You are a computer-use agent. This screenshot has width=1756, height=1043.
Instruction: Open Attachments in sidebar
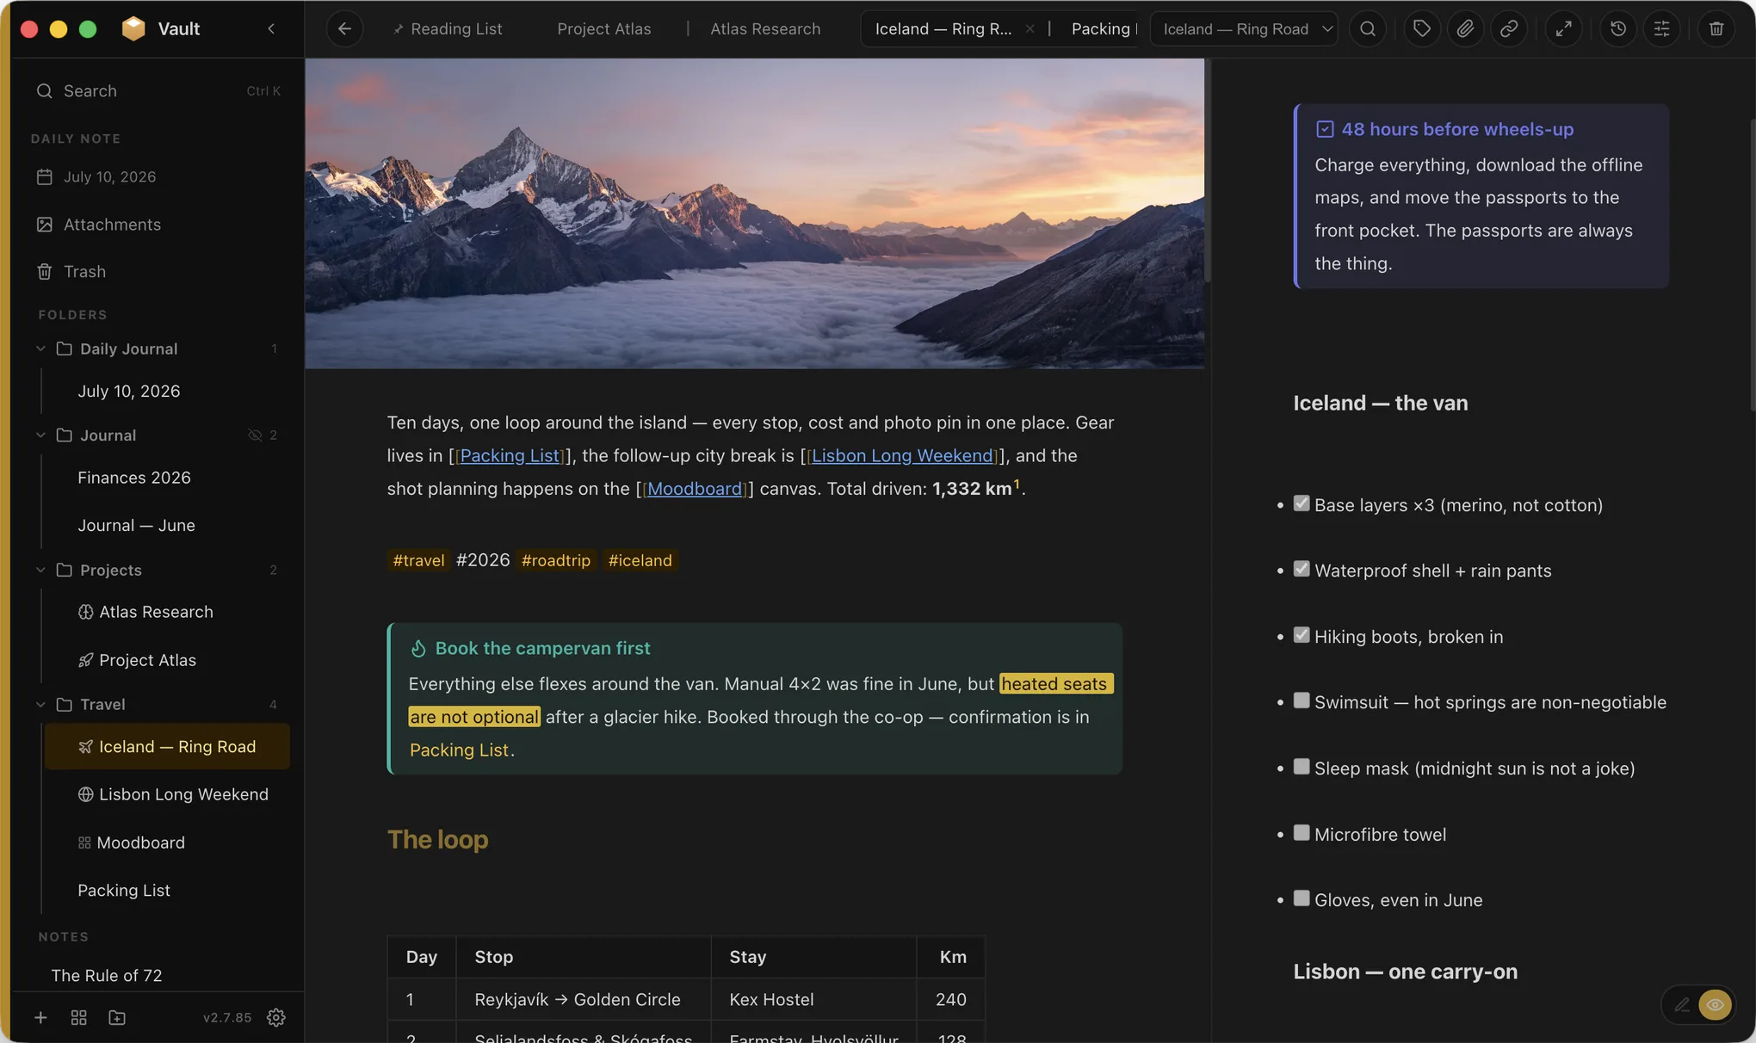pyautogui.click(x=158, y=224)
